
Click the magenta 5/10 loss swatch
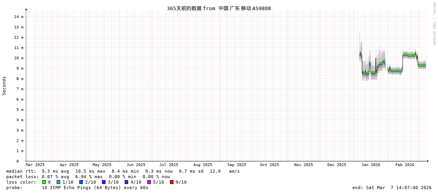pyautogui.click(x=149, y=182)
